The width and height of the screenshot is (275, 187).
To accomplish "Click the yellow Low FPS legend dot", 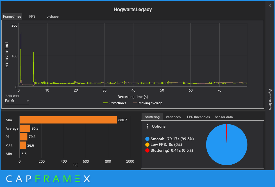I will coord(147,144).
